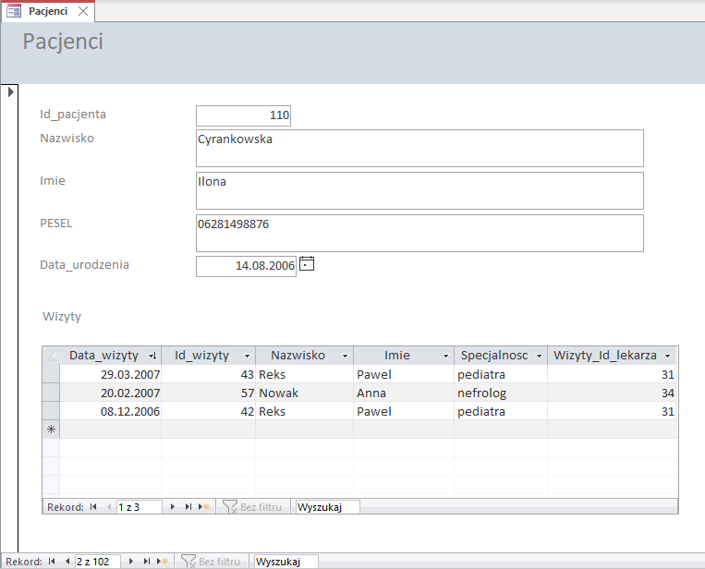
Task: Click Bez filtru in main record bar
Action: pos(211,562)
